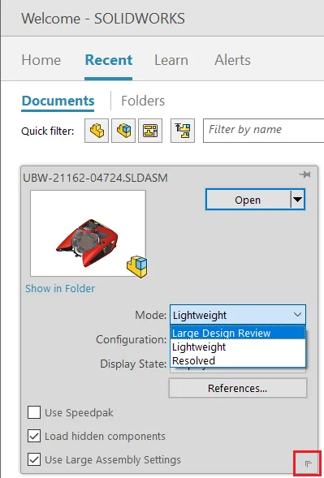The image size is (324, 478).
Task: Collapse the document card via corner icon
Action: (308, 463)
